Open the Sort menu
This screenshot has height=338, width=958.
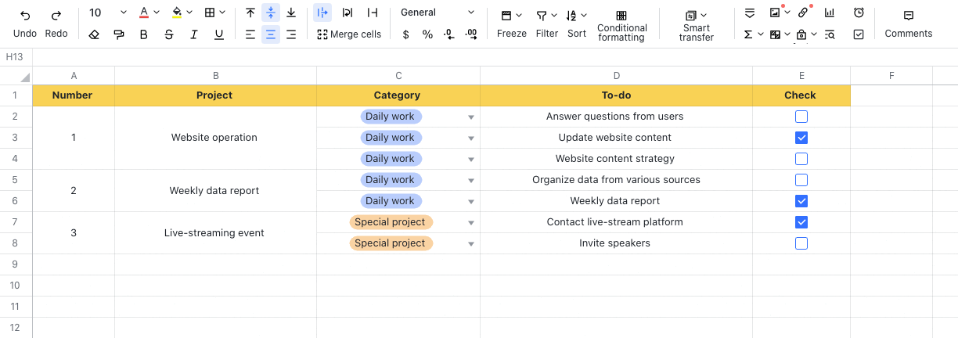click(x=577, y=23)
